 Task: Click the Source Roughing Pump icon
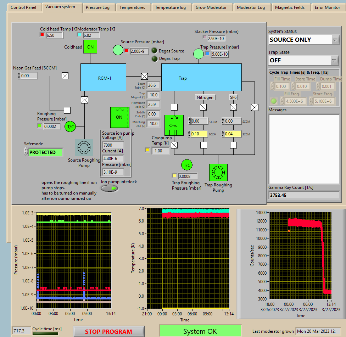click(84, 147)
